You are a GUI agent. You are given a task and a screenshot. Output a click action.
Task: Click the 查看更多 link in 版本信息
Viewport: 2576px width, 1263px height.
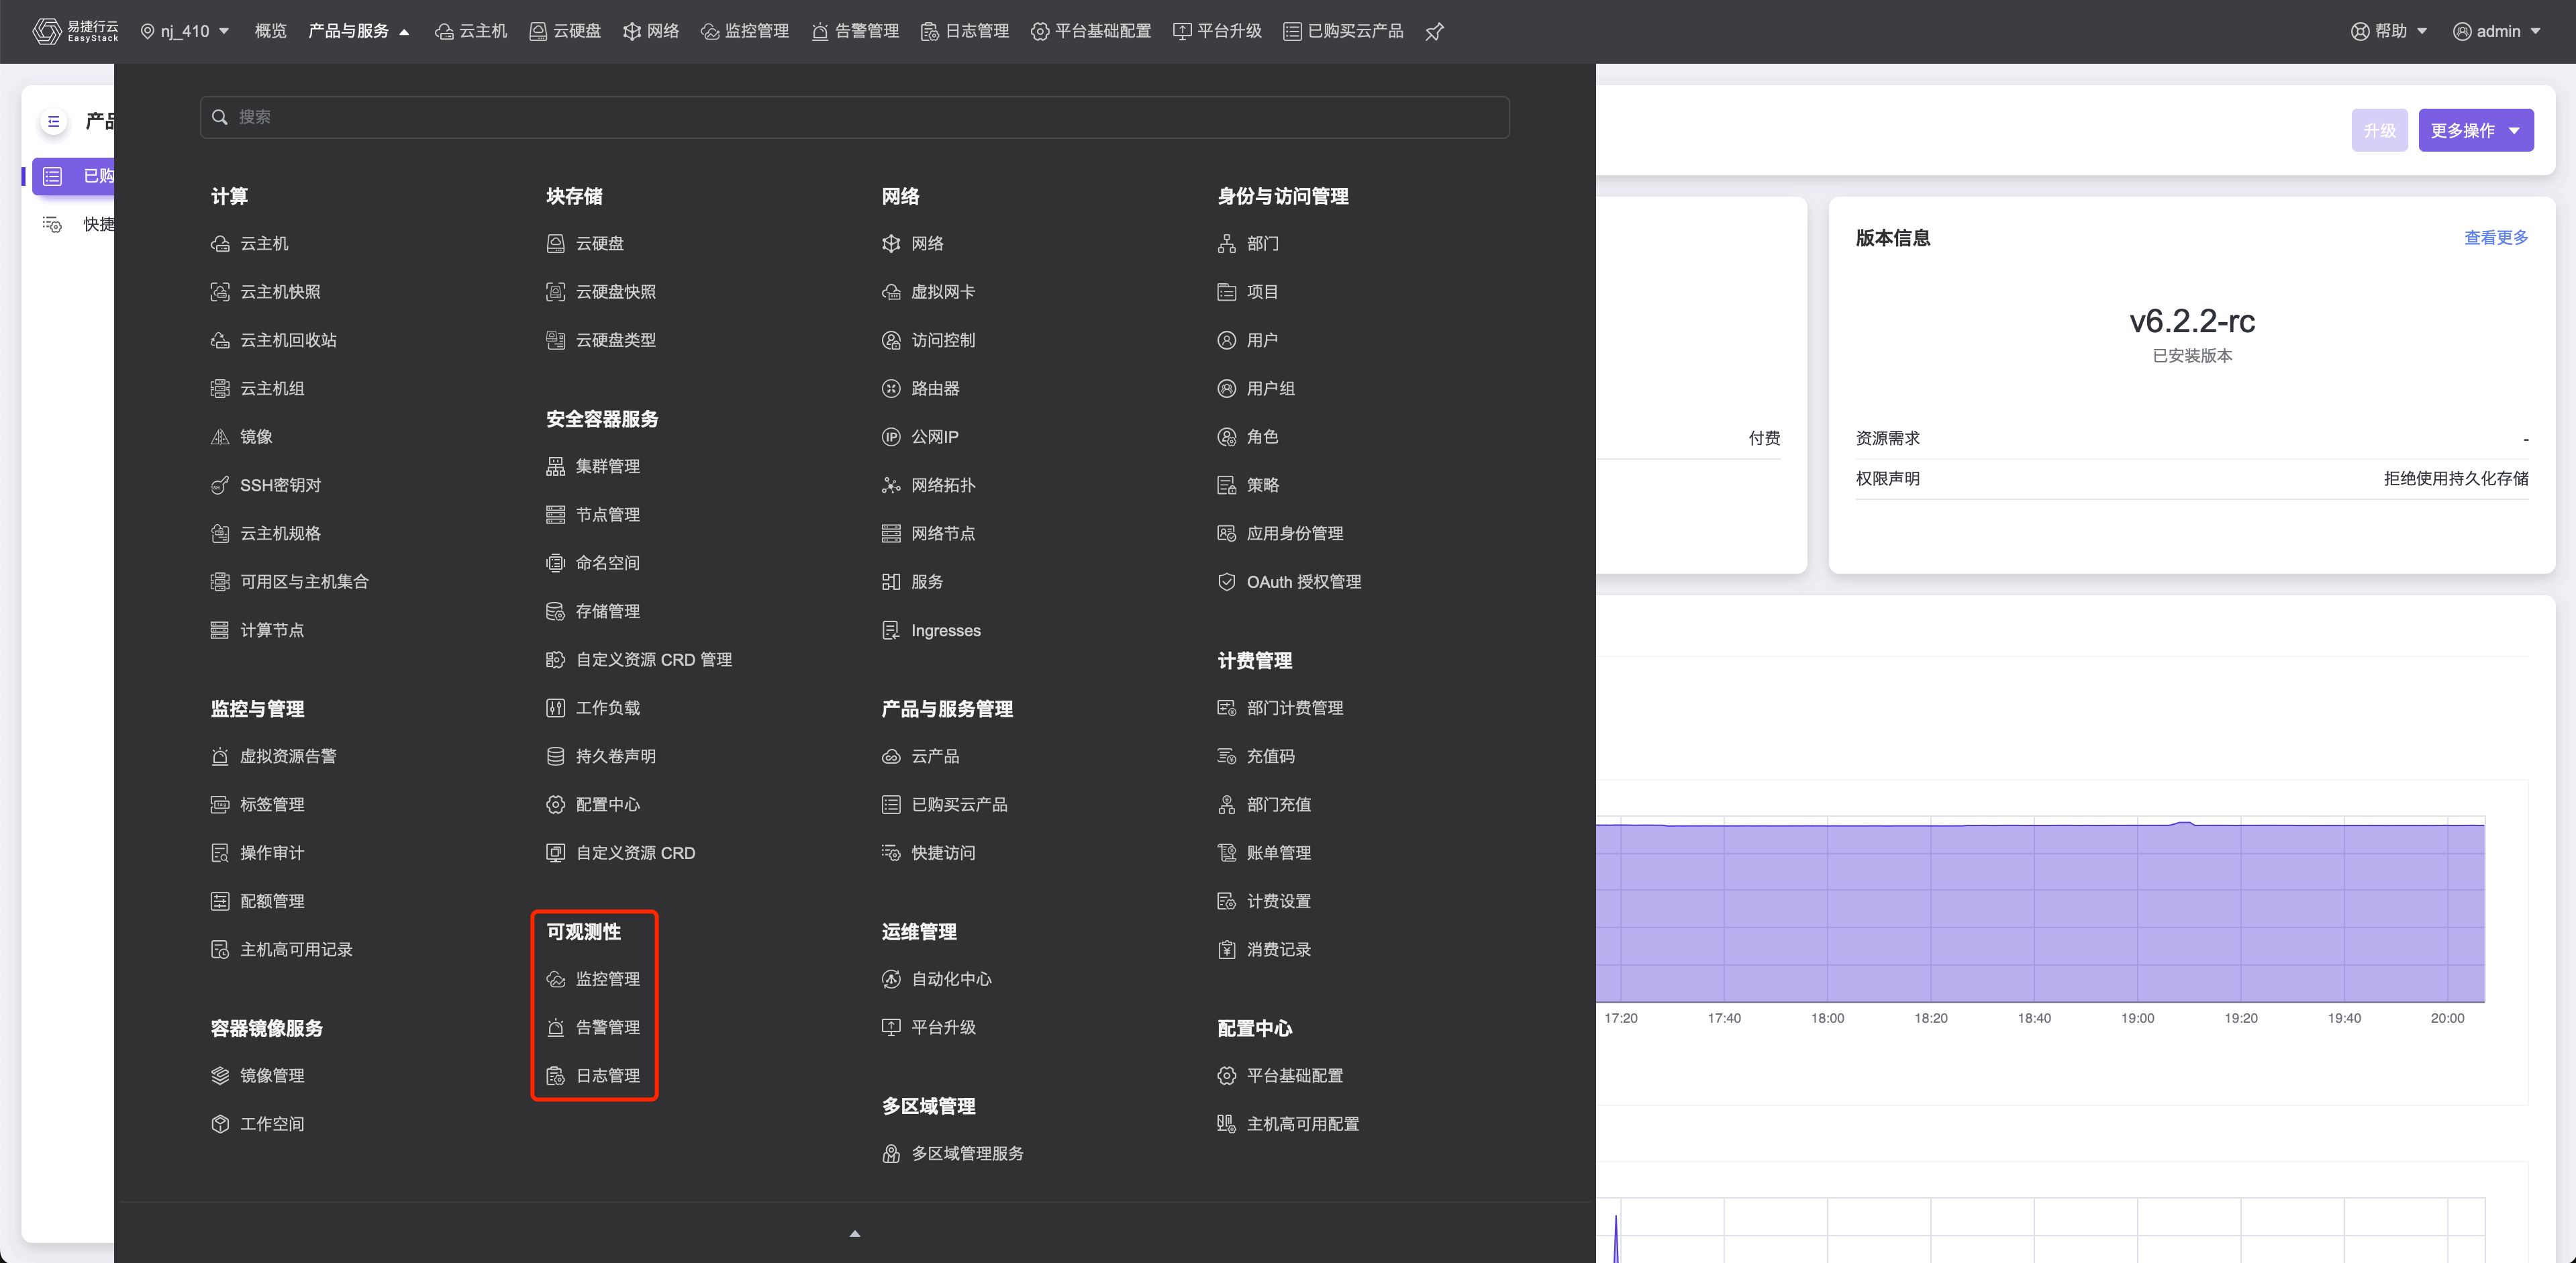pyautogui.click(x=2495, y=238)
